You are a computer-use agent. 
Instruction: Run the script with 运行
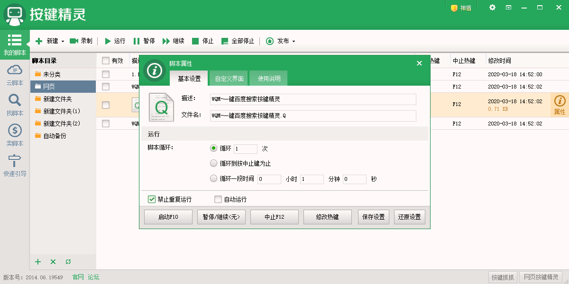click(115, 41)
